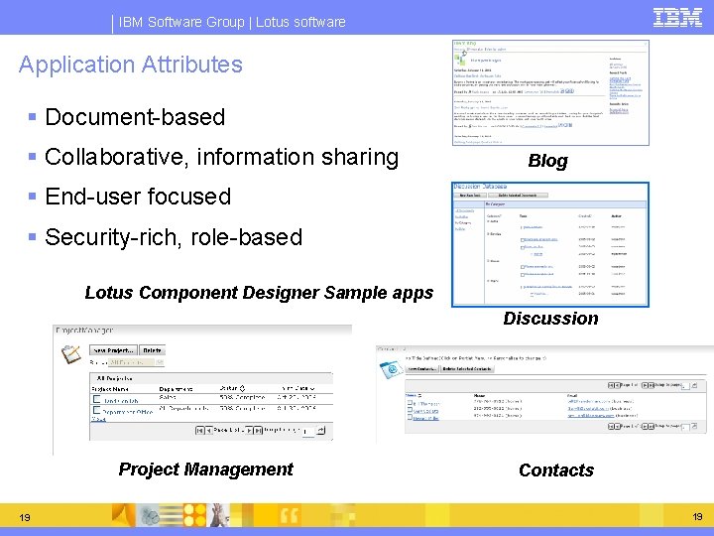
Task: Click the New Main Topic button in Discussion
Action: [470, 196]
